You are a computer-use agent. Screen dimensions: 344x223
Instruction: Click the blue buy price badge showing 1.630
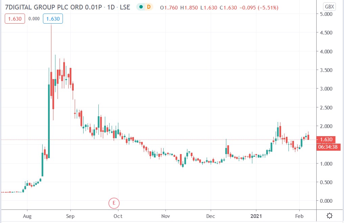coord(53,19)
